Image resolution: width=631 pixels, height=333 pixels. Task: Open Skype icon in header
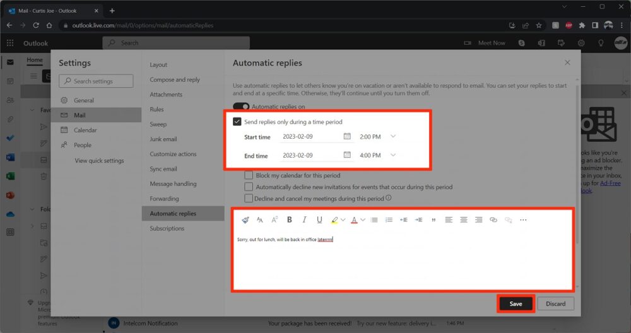(x=522, y=43)
